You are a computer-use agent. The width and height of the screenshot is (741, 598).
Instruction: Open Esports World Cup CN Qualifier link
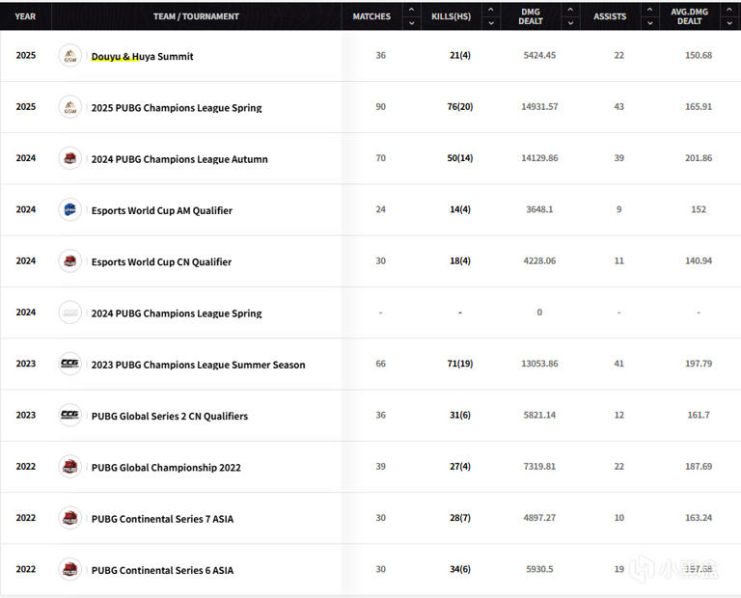pyautogui.click(x=161, y=262)
